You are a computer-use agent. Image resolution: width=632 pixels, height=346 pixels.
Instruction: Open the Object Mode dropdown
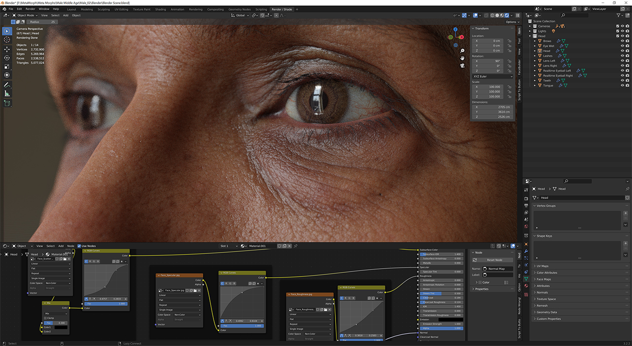26,15
